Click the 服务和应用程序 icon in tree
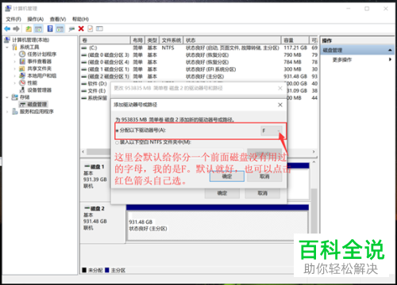397x285 pixels. pos(15,112)
